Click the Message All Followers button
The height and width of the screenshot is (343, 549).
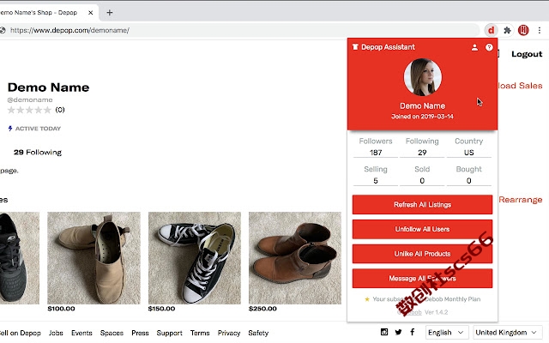(x=422, y=278)
